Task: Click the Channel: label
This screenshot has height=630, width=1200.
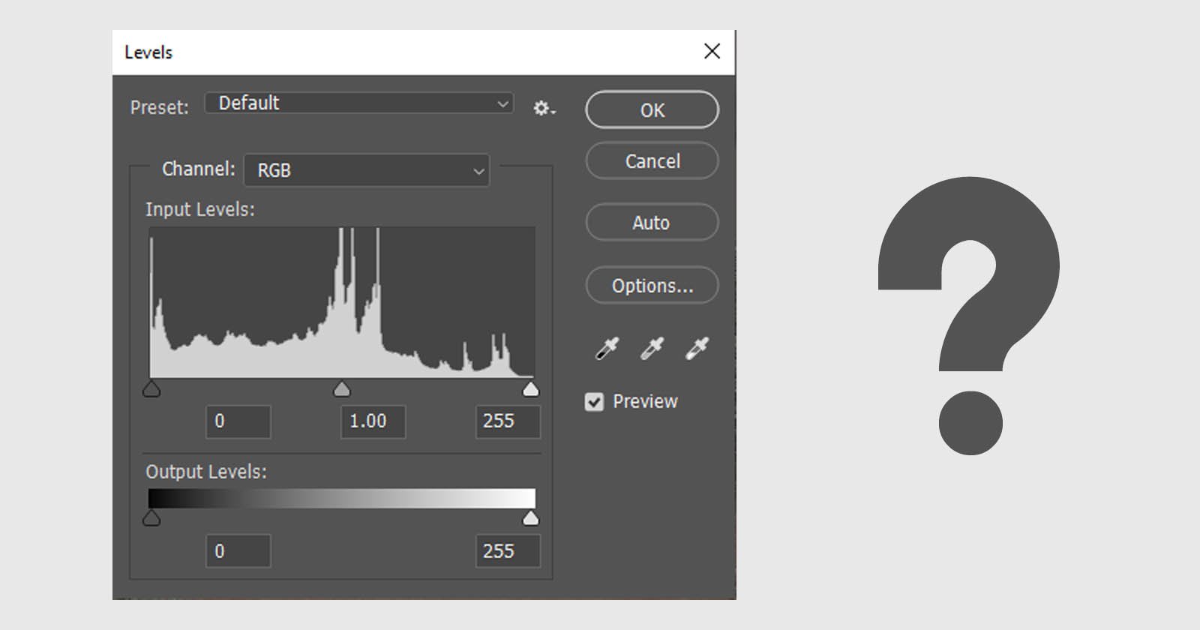Action: tap(199, 169)
